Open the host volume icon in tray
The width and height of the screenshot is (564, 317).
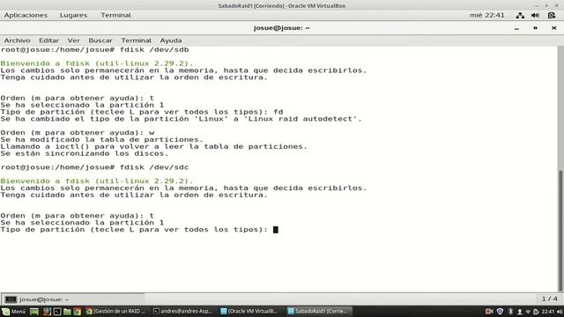[560, 312]
